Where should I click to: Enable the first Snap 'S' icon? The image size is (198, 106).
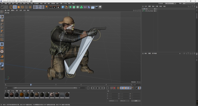pos(2,44)
